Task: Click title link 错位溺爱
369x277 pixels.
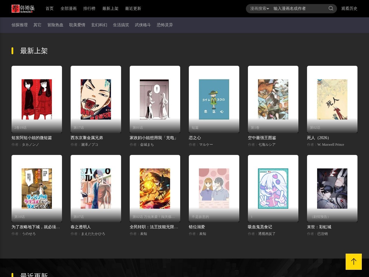Action: tap(197, 227)
